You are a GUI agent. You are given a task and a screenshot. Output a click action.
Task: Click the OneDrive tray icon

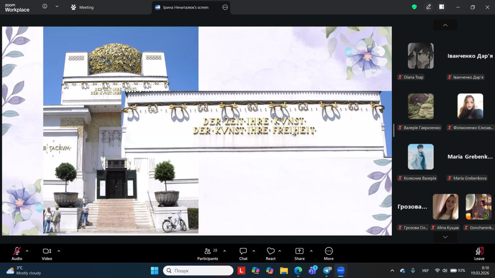point(403,270)
